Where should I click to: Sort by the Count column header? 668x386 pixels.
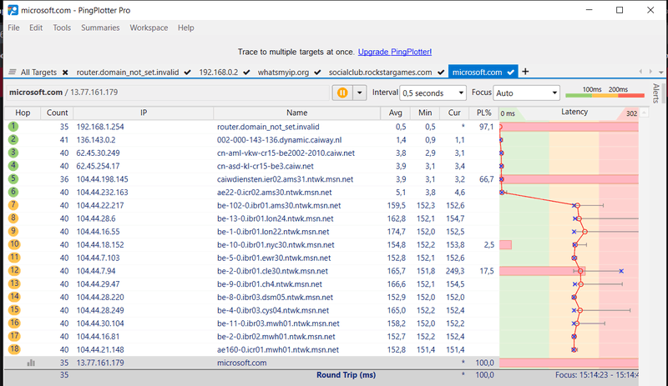[x=57, y=113]
